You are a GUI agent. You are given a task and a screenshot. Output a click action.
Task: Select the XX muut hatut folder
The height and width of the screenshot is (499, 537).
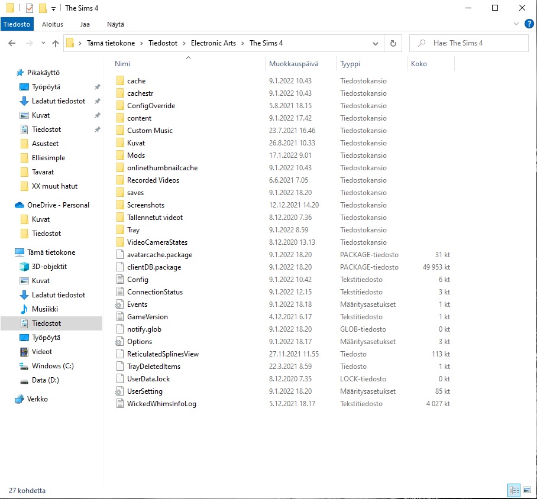pyautogui.click(x=55, y=186)
